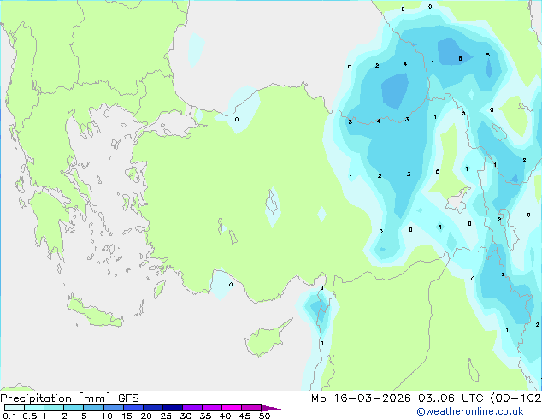542x419 pixels.
Task: Click the 'Precipitation [mm]' title text
Action: (x=56, y=398)
